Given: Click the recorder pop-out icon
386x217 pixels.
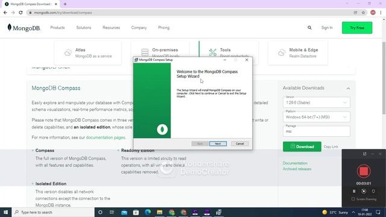Looking at the screenshot, I should point(364,154).
